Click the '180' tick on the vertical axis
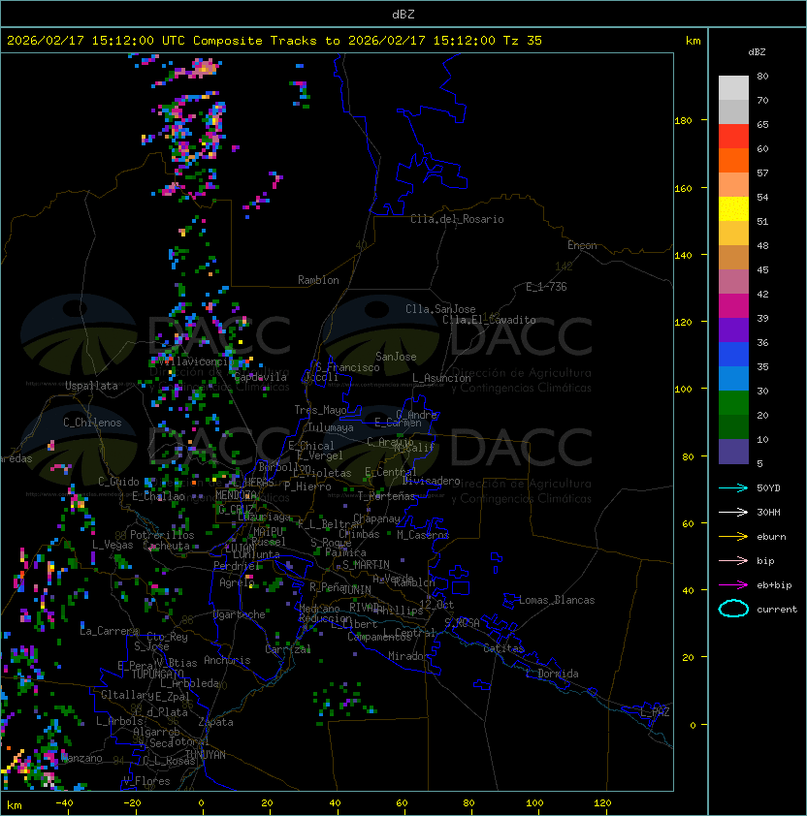Screen dimensions: 807x816 point(683,121)
